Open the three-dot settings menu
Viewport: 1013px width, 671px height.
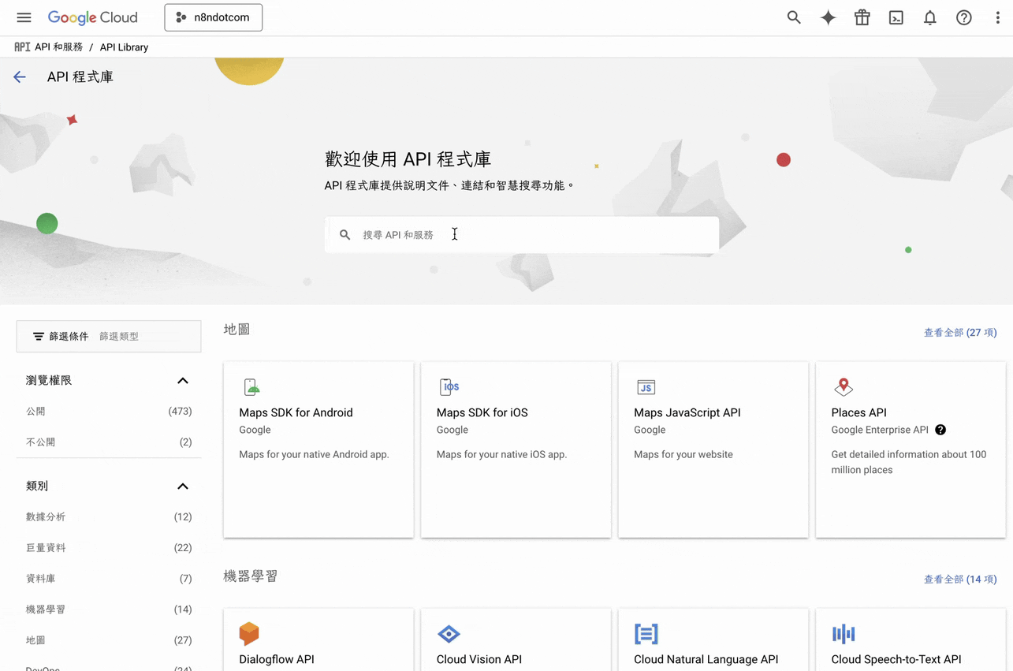pos(997,17)
